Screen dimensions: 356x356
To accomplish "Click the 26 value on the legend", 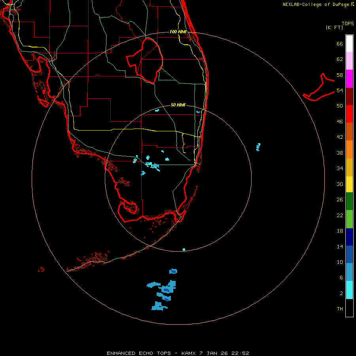I will 340,200.
